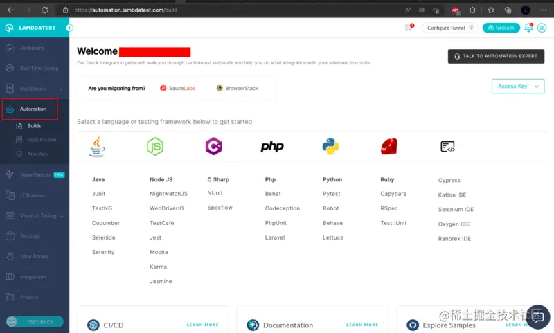
Task: Select Ranorex IDE option
Action: (454, 239)
